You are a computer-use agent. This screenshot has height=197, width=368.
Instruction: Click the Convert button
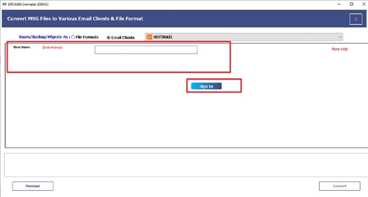pyautogui.click(x=339, y=186)
